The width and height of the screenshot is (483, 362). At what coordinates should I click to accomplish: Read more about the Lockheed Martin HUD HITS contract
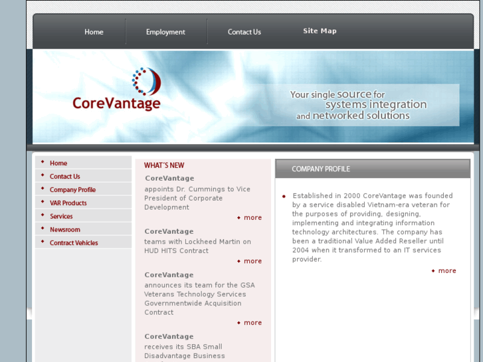point(252,261)
